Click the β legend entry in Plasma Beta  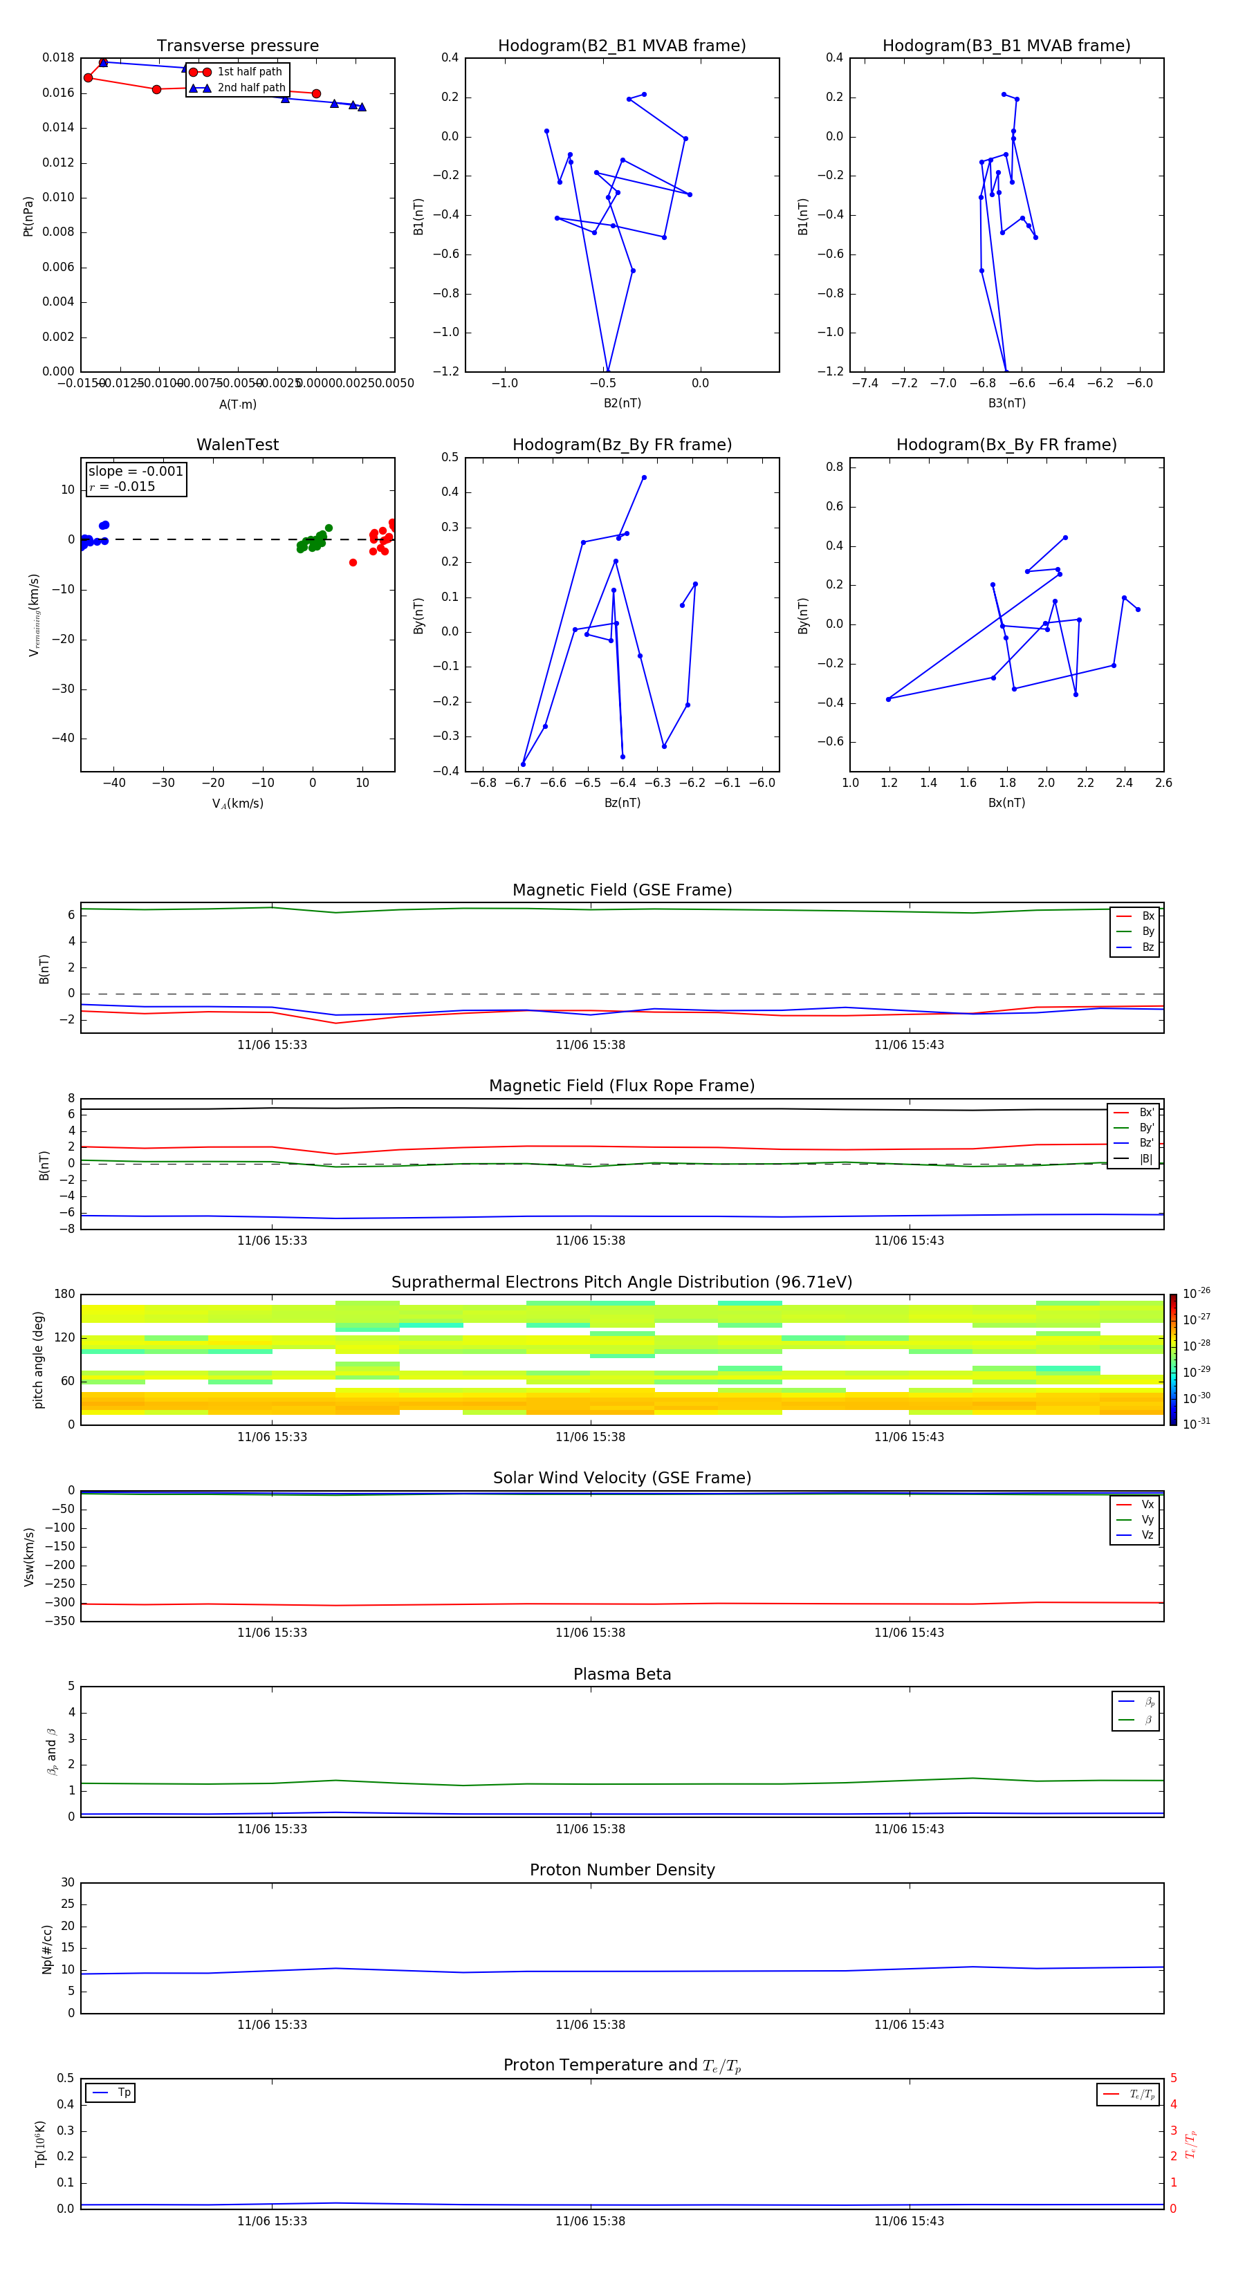pos(1136,1720)
